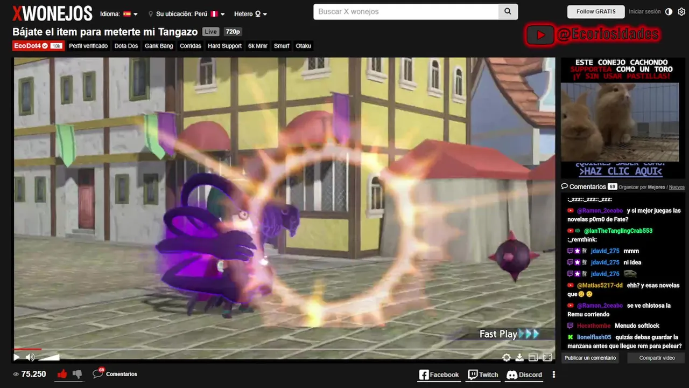Click the HAZ CLIC AQUI ad link
The width and height of the screenshot is (689, 388).
[x=620, y=171]
